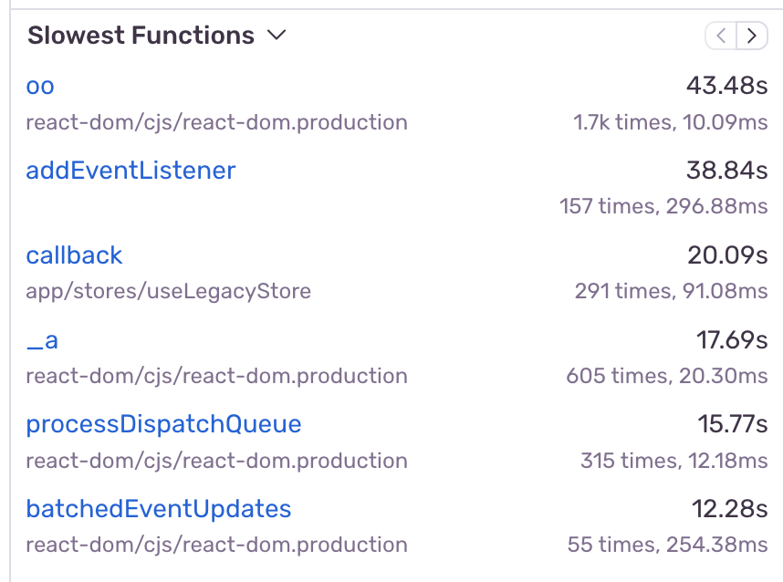Click the 38.84s duration value
The height and width of the screenshot is (582, 783).
(x=726, y=170)
